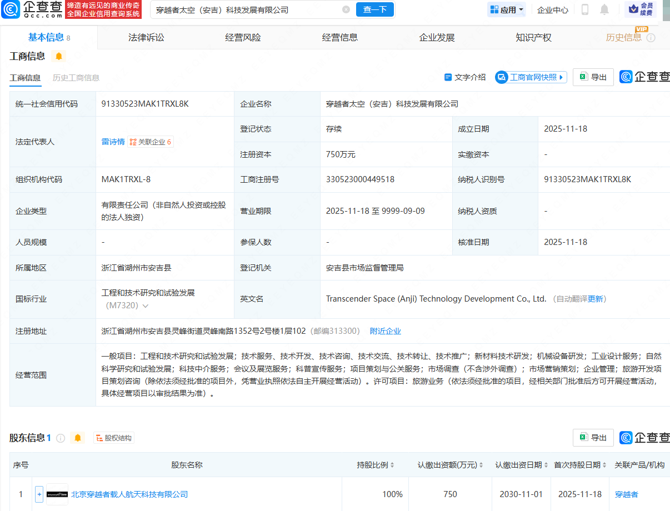Switch to the 法律诉讼 tab

point(146,38)
